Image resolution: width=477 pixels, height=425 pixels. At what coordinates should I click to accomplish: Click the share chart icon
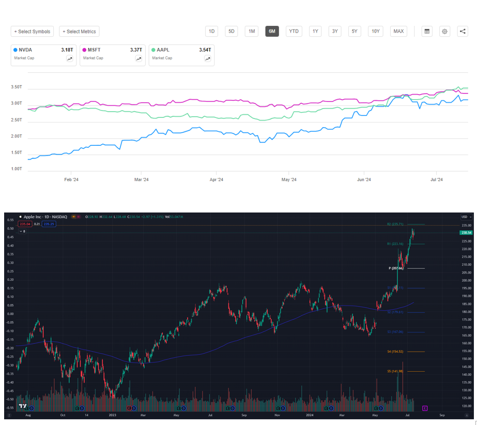click(x=463, y=32)
